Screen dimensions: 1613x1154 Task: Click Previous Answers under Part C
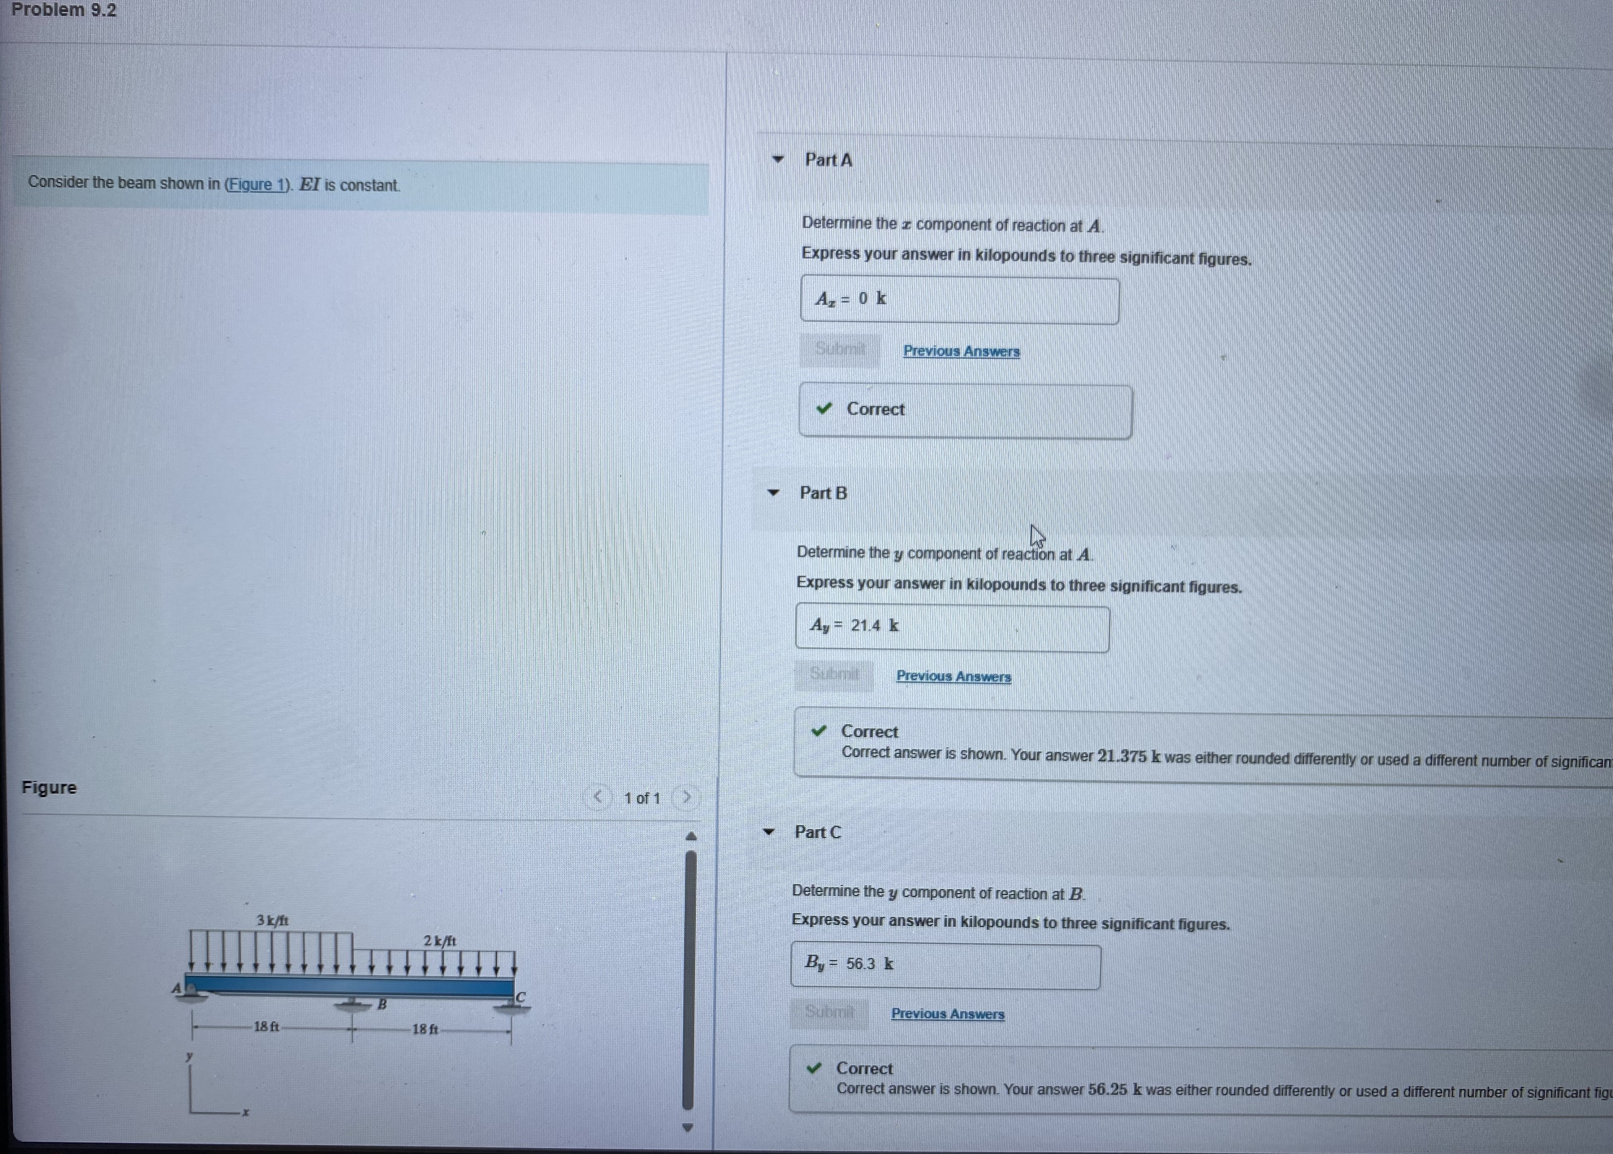pyautogui.click(x=947, y=1014)
